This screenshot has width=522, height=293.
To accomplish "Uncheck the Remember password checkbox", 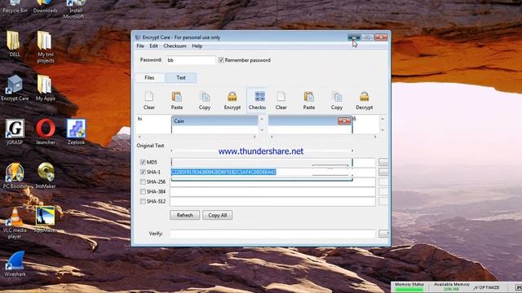I will (x=221, y=60).
